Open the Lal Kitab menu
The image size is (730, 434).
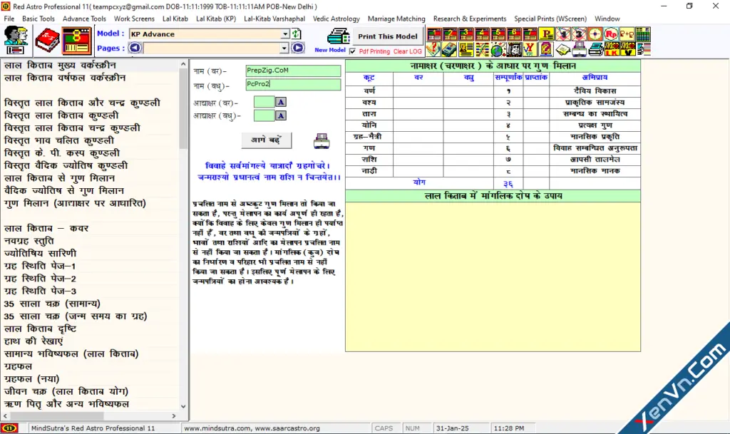pyautogui.click(x=175, y=19)
